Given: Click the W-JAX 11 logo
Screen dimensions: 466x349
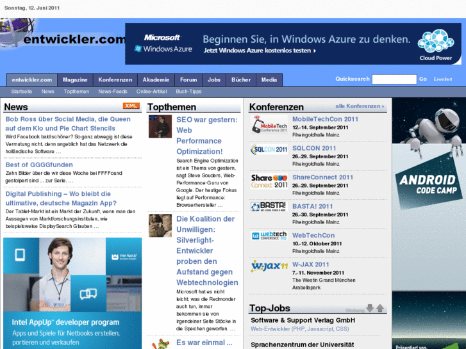Looking at the screenshot, I should pyautogui.click(x=269, y=266).
